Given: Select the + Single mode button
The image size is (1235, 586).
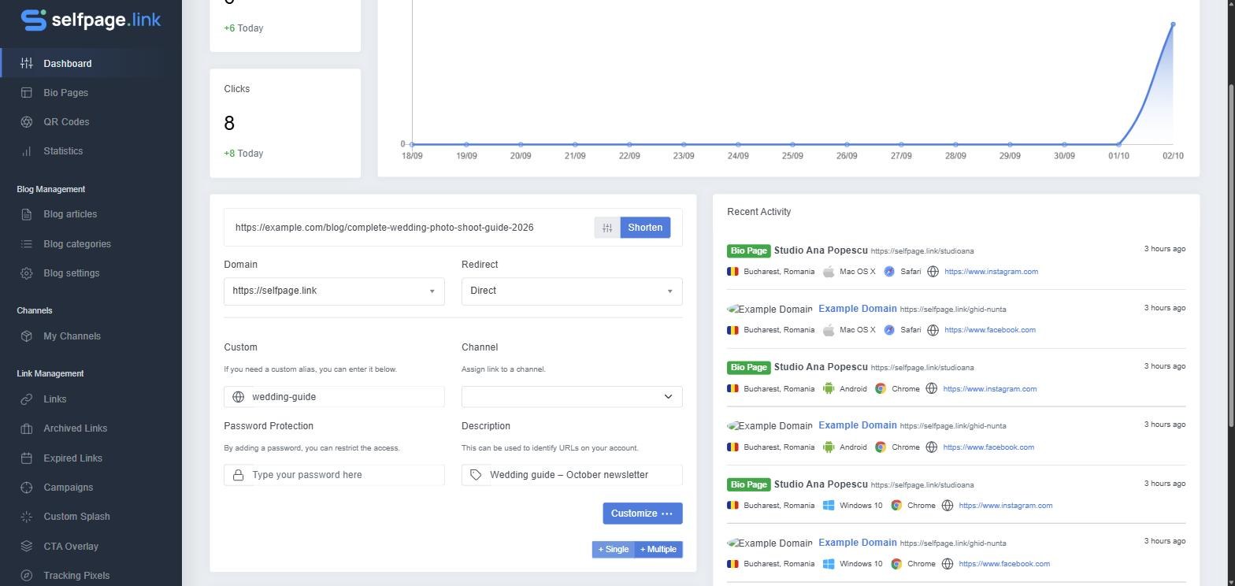Looking at the screenshot, I should click(x=613, y=550).
